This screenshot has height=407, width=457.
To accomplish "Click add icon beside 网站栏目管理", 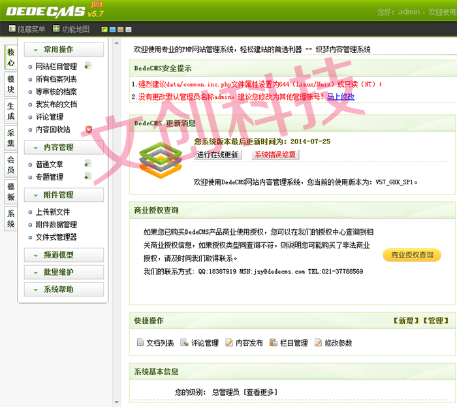I will [87, 66].
